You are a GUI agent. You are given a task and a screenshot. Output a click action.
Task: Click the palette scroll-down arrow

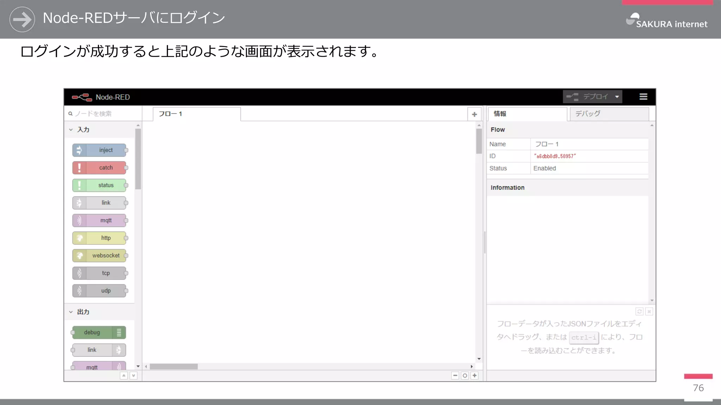coord(138,366)
